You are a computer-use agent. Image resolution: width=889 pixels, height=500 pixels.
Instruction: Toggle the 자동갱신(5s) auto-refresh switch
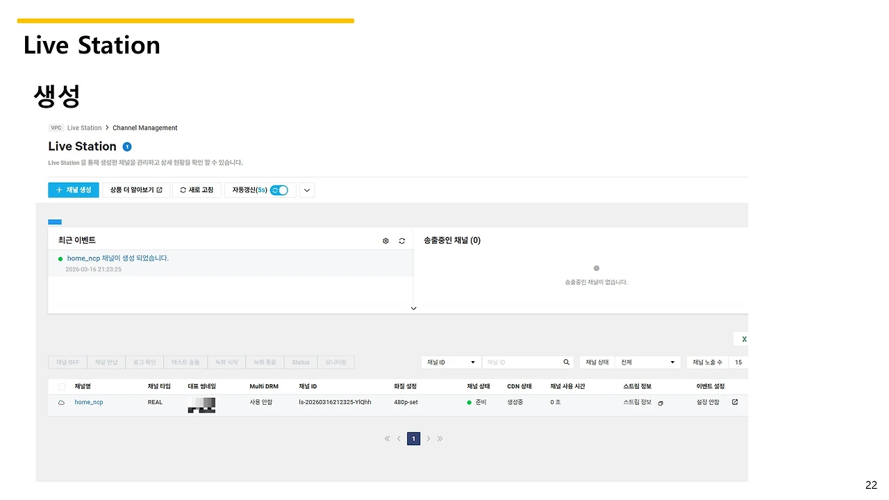coord(279,190)
